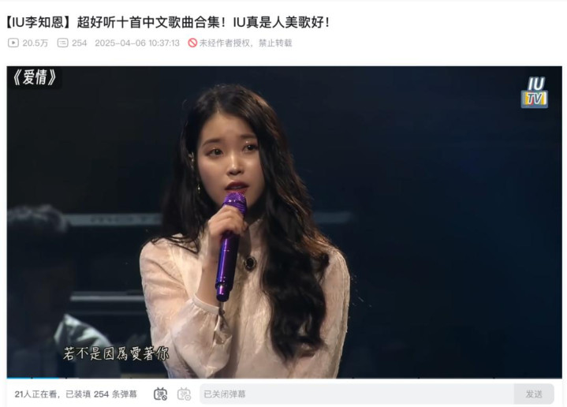Click the IU TV logo watermark
The width and height of the screenshot is (567, 407).
pos(535,92)
